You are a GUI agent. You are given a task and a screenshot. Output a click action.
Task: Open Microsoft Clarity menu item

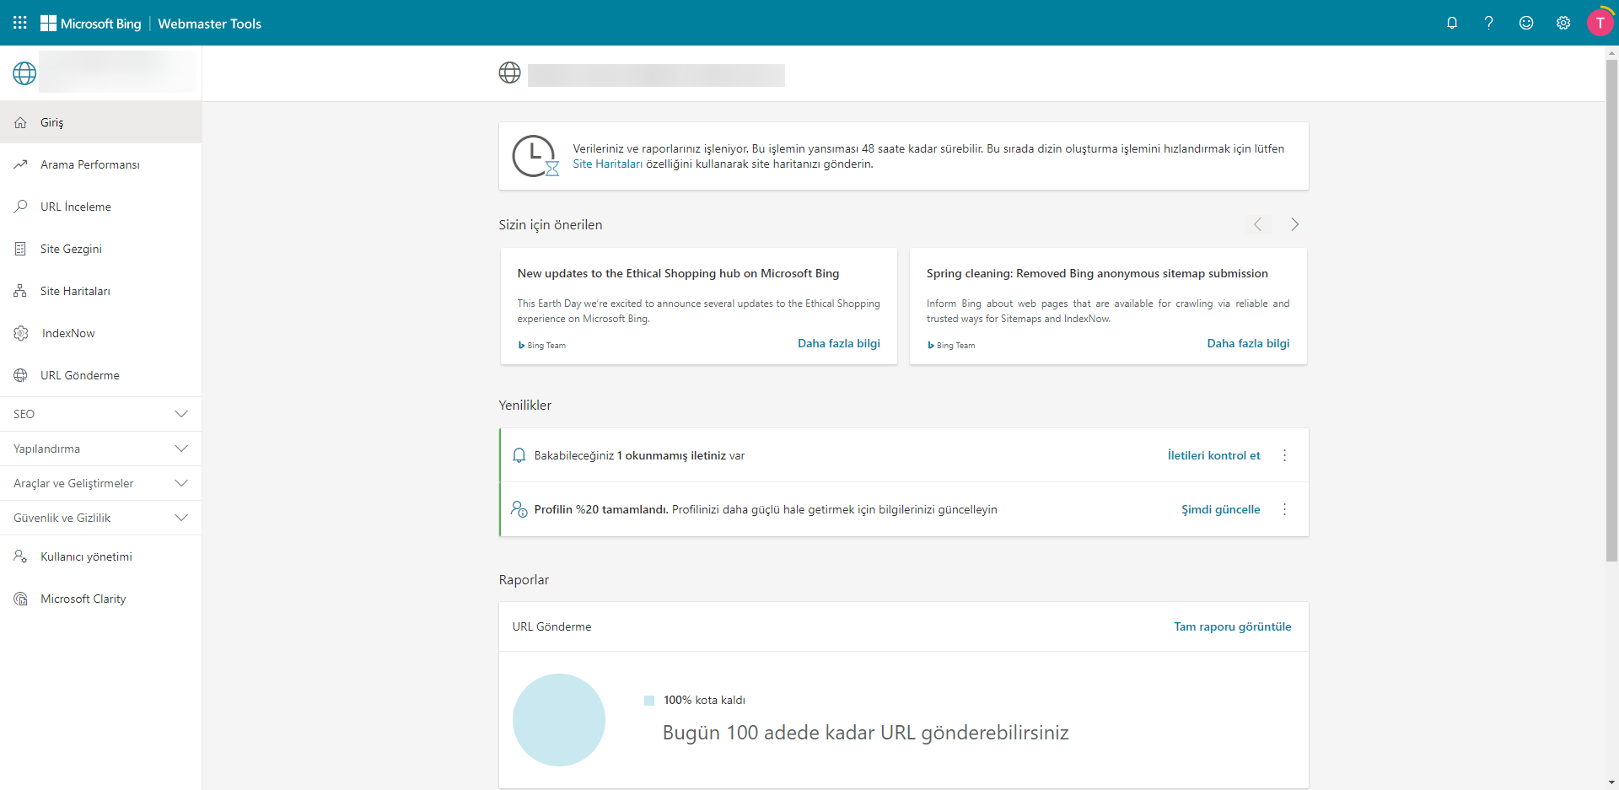(x=100, y=599)
